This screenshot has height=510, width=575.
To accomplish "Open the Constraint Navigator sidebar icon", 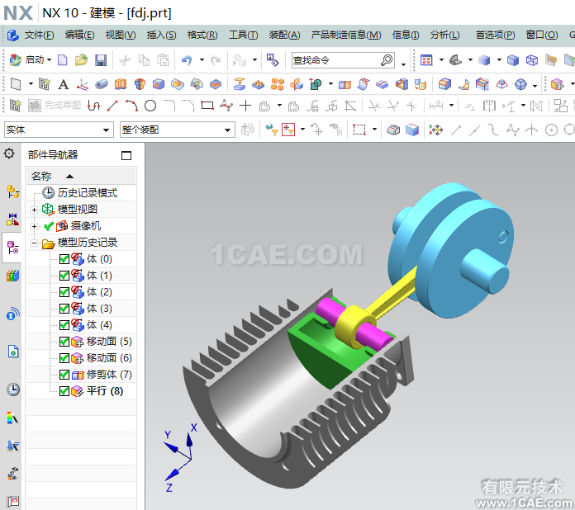I will tap(13, 219).
